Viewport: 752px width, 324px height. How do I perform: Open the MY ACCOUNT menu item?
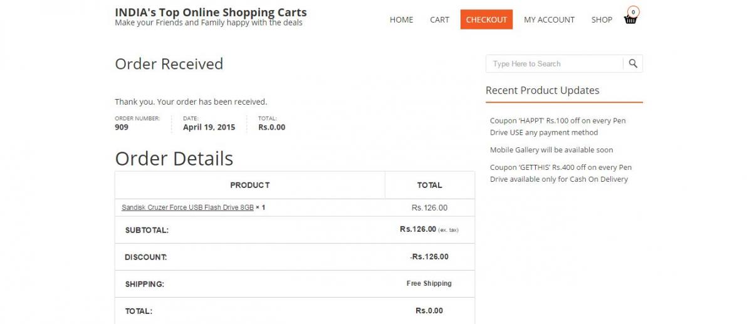549,19
